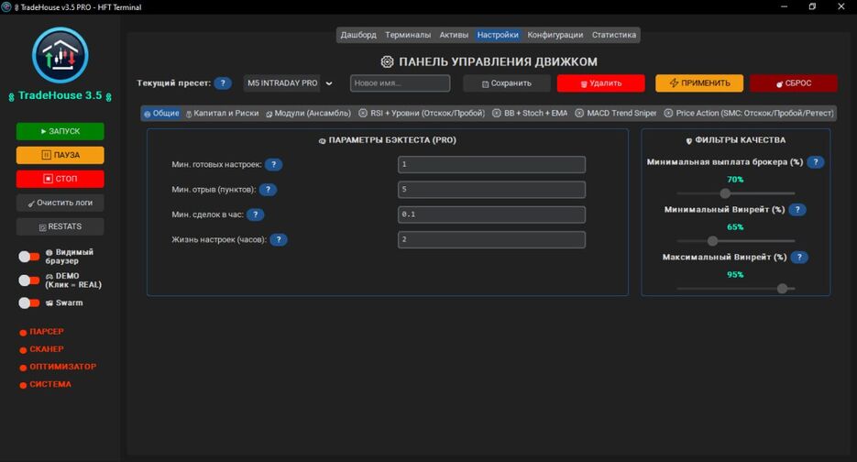Focus the Мин. отрыв (пунктов) value field
This screenshot has height=462, width=857.
pos(491,190)
